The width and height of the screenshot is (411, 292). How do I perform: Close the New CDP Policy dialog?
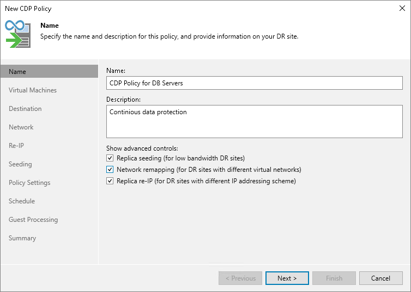(402, 8)
